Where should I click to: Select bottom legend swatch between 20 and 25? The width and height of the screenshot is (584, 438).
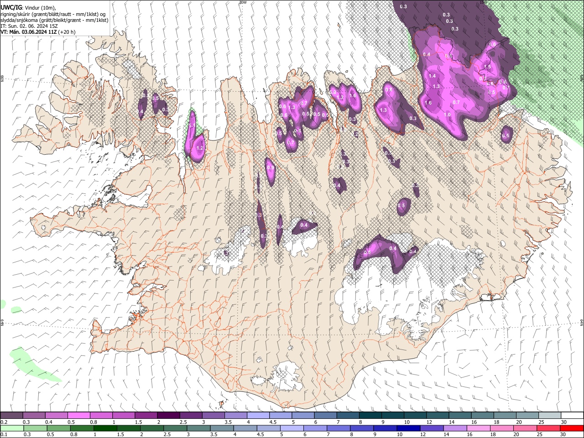pyautogui.click(x=524, y=428)
